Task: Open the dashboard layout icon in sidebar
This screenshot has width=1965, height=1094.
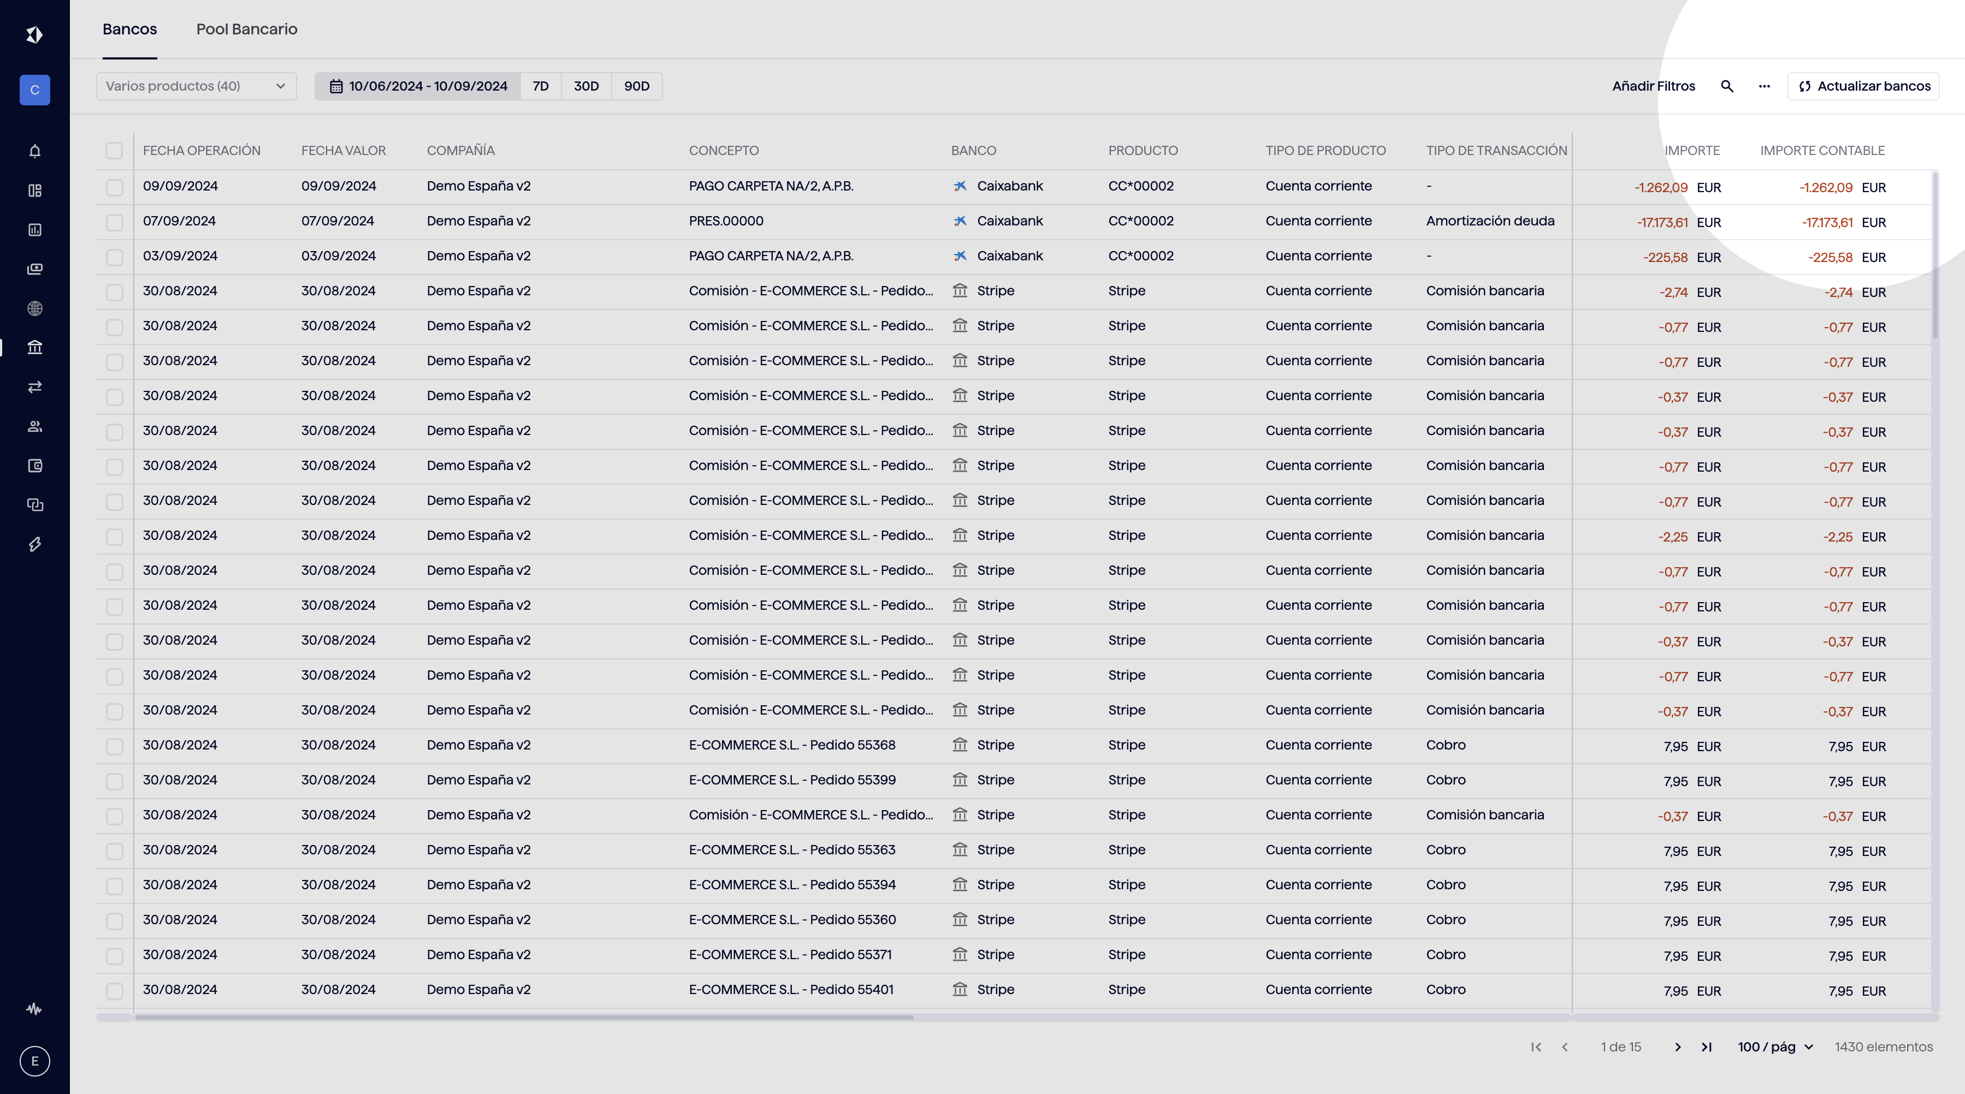Action: click(x=34, y=191)
